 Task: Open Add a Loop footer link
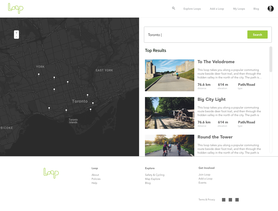205,179
